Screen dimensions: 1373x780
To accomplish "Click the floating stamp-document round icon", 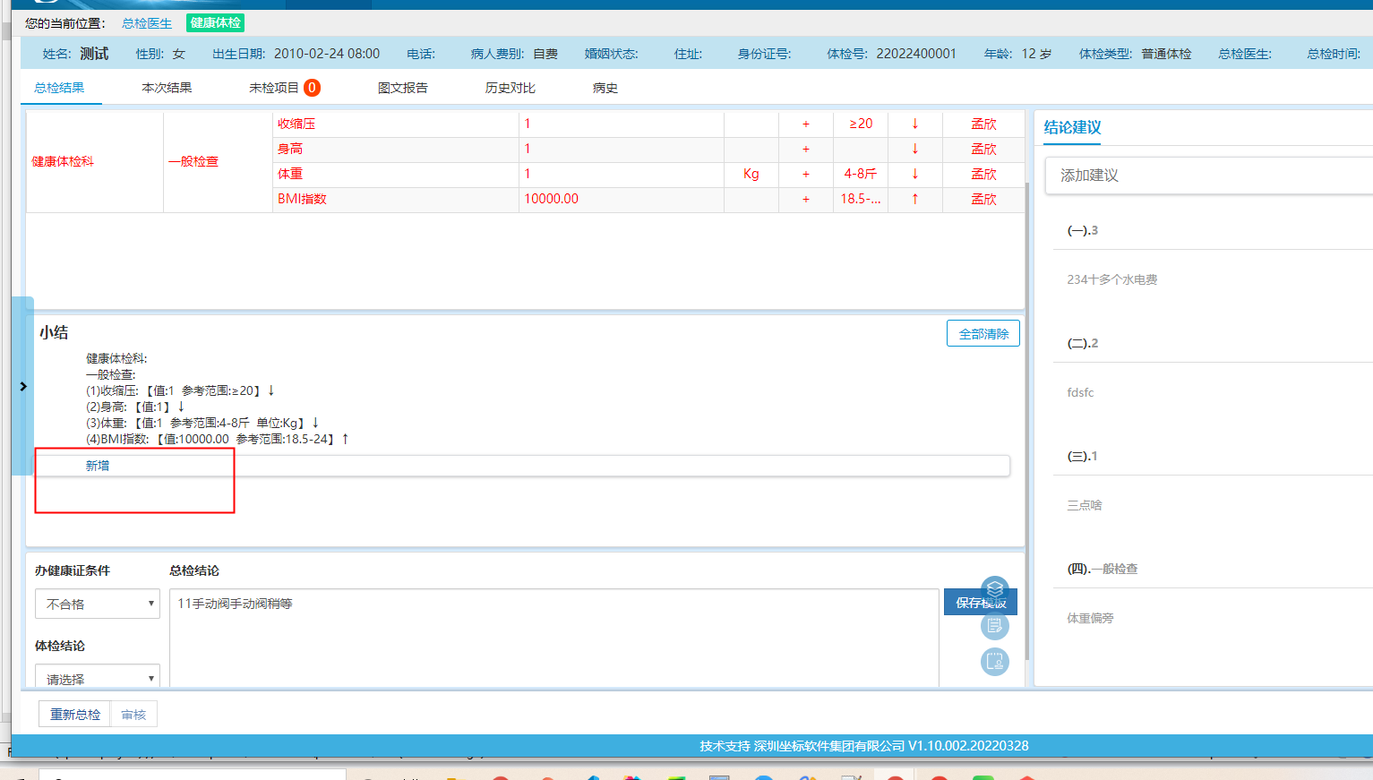I will [x=995, y=662].
